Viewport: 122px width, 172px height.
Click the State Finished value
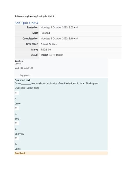point(45,33)
